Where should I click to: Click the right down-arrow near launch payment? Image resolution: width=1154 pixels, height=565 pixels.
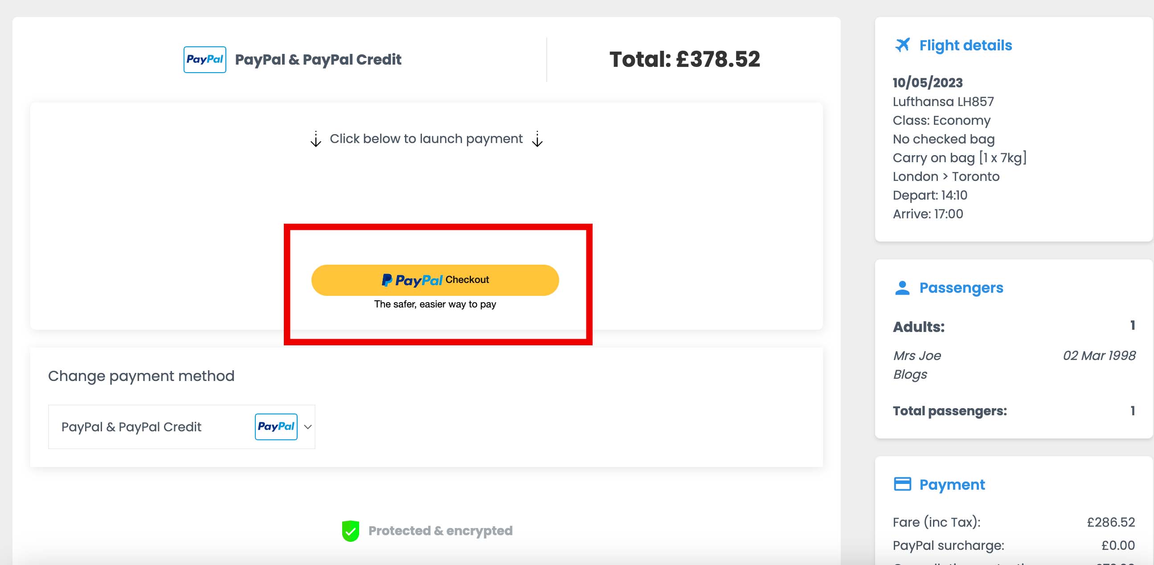pos(537,139)
